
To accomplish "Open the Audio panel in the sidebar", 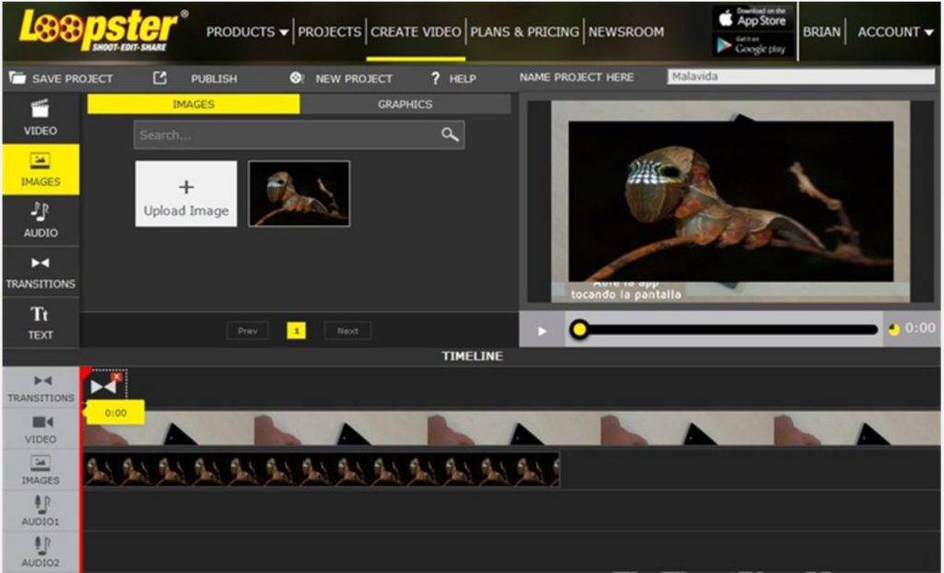I will (x=41, y=221).
